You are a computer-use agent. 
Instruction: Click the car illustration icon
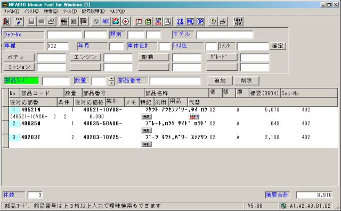point(116,21)
